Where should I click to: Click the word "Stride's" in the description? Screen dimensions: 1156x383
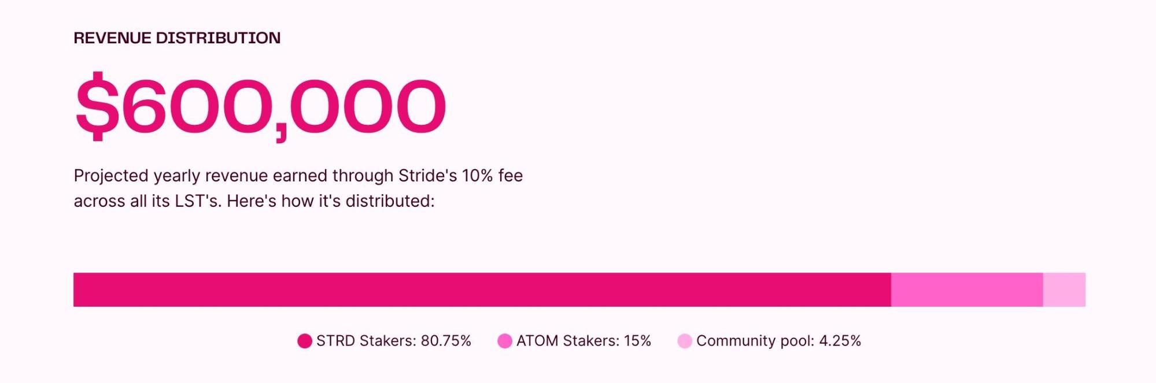point(428,176)
